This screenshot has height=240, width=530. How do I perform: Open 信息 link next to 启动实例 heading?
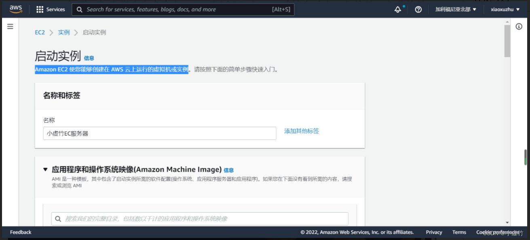(x=89, y=58)
